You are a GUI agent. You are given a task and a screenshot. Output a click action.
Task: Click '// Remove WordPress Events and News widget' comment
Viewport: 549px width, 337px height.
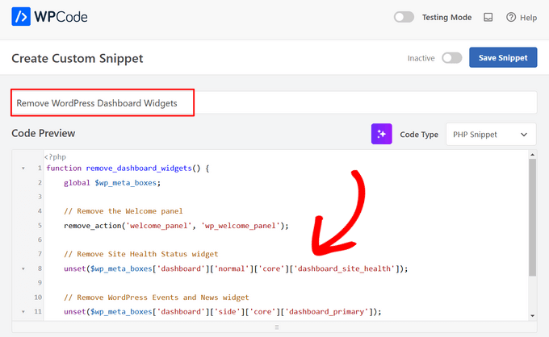coord(156,297)
